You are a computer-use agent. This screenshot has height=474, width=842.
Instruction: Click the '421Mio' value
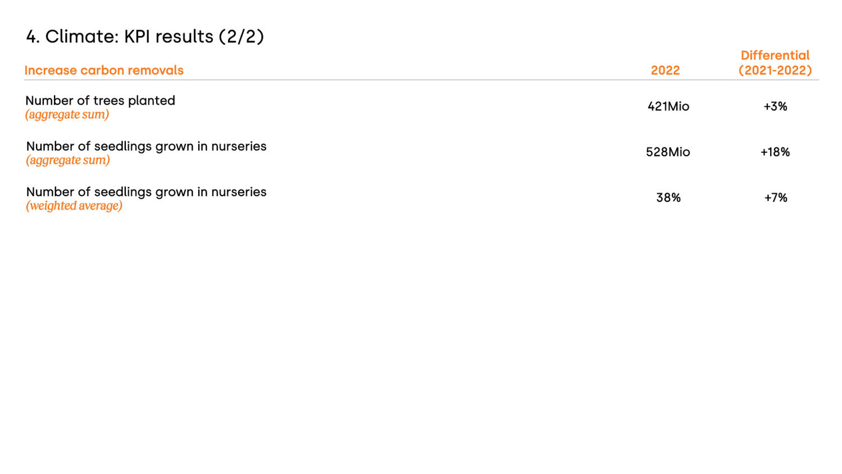point(668,106)
